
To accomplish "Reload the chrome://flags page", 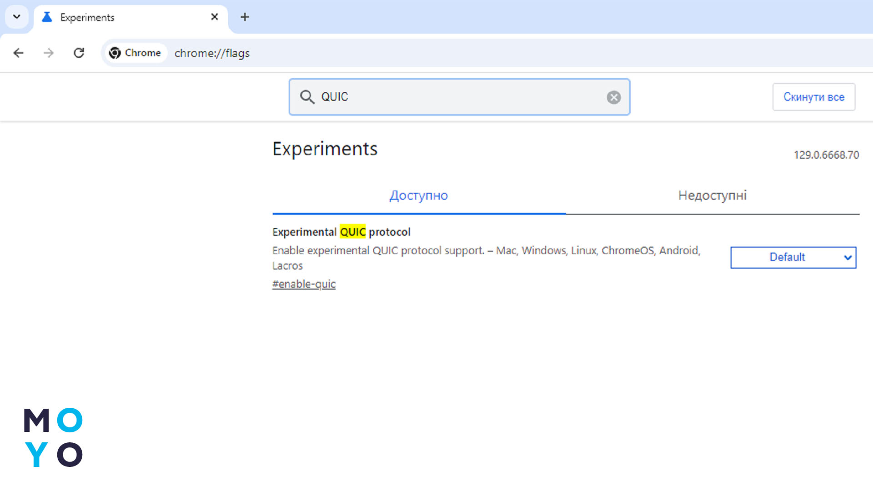I will point(79,53).
